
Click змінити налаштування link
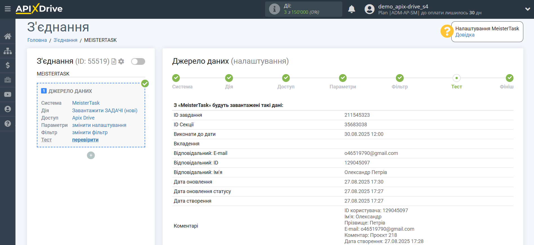coord(99,125)
